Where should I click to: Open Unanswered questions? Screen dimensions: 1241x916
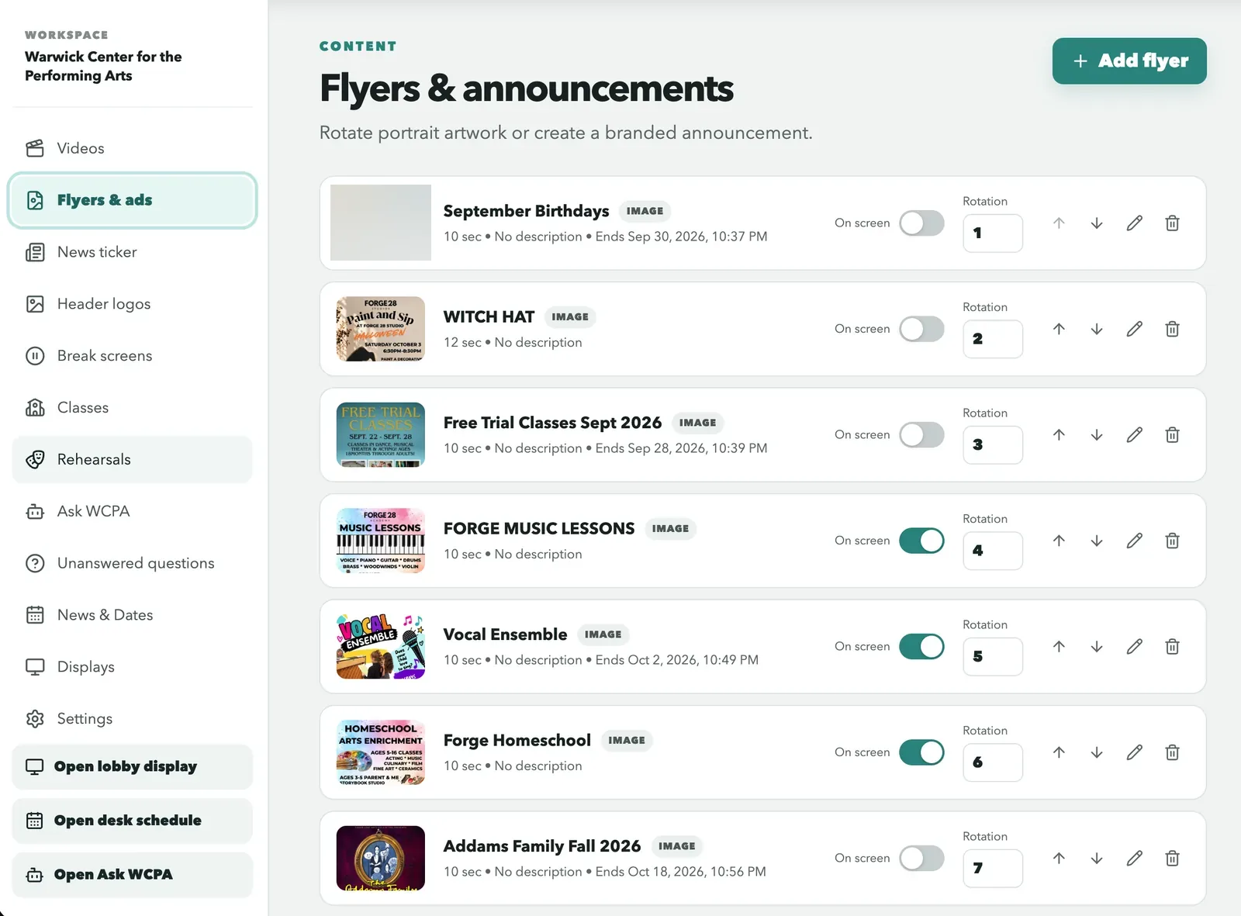[132, 563]
